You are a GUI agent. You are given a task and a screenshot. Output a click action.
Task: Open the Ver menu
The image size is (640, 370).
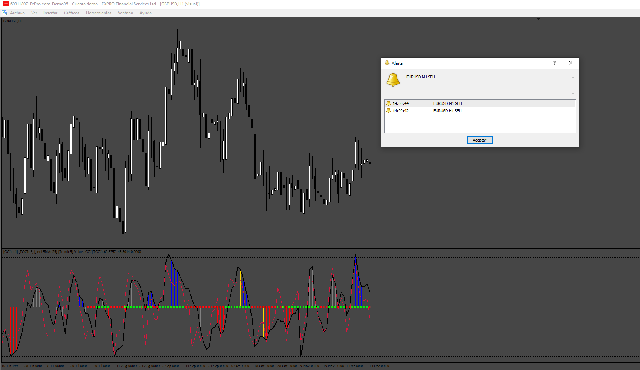[x=34, y=13]
